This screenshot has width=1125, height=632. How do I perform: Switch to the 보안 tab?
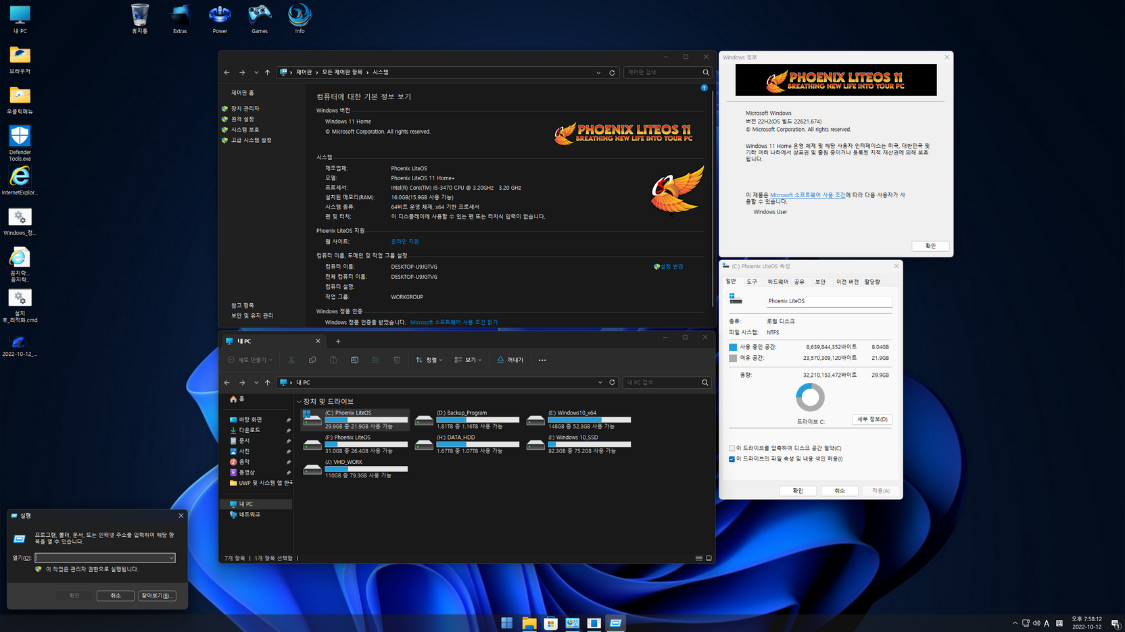click(820, 282)
